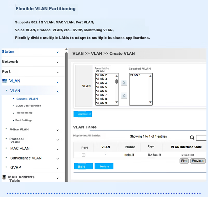Expand the Voice VLAN chevron
The image size is (208, 197).
click(x=58, y=130)
